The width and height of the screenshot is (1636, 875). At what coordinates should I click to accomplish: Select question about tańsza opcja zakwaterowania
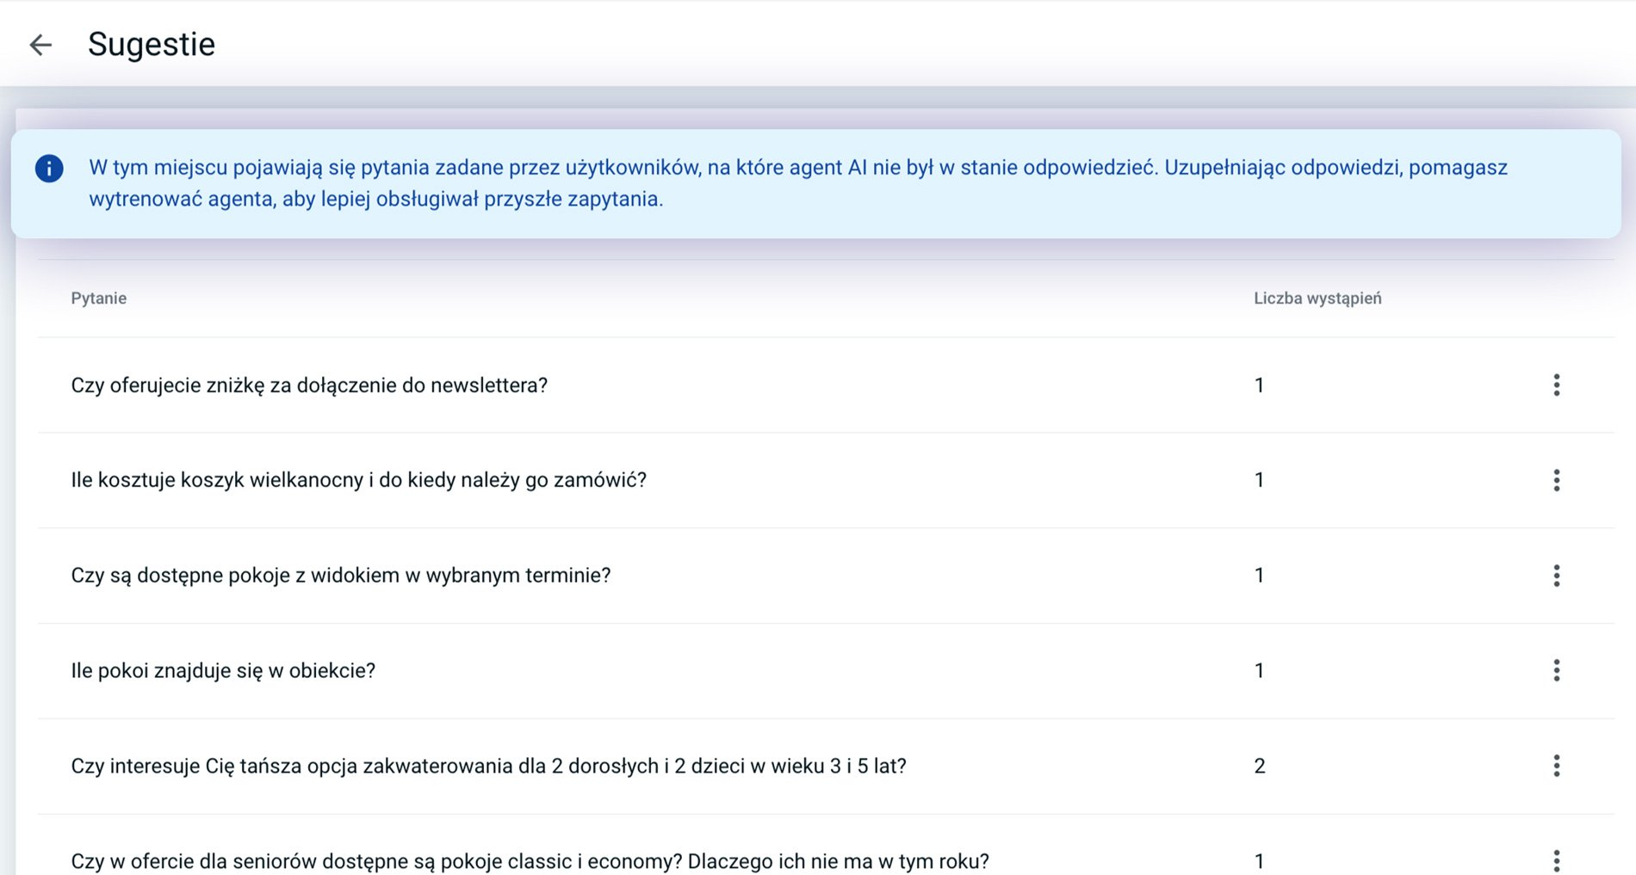[x=488, y=767]
